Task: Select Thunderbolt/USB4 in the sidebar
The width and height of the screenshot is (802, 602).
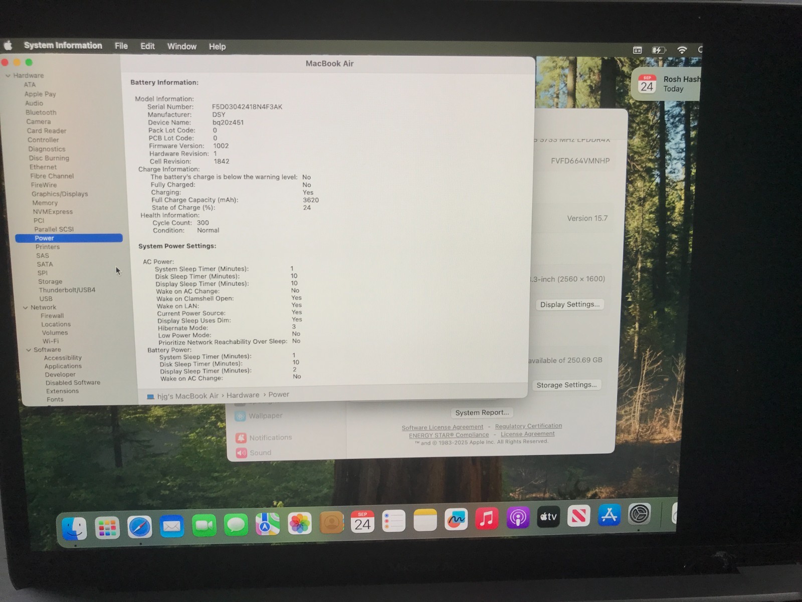Action: [x=67, y=290]
